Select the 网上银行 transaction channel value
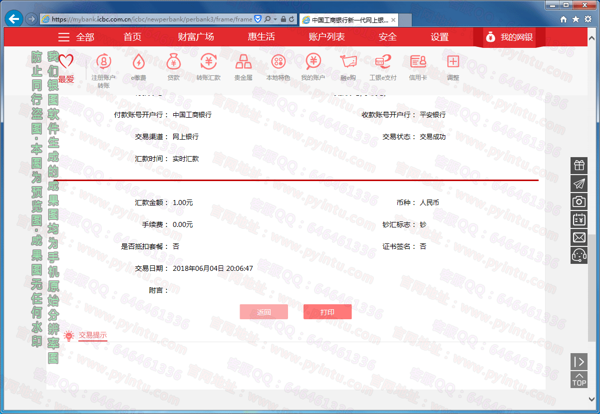 [x=186, y=137]
